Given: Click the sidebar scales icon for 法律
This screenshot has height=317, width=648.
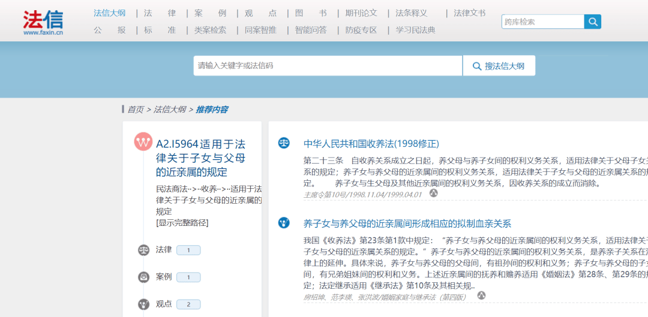Looking at the screenshot, I should click(x=143, y=250).
